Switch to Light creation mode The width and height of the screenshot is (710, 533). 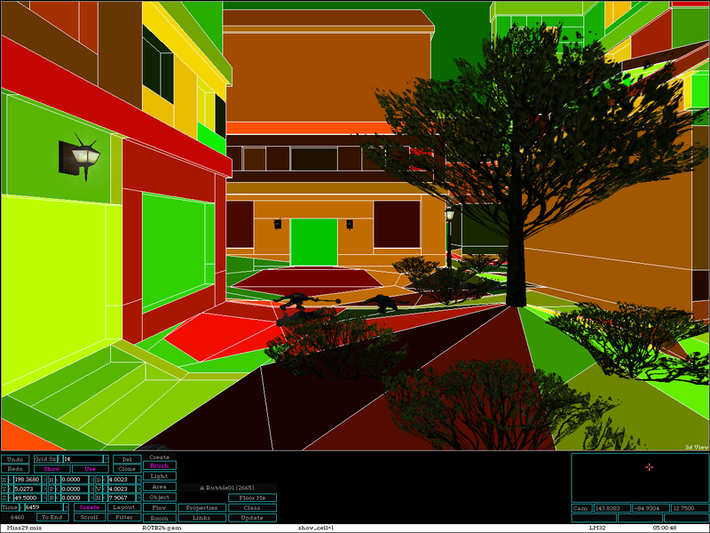(160, 476)
